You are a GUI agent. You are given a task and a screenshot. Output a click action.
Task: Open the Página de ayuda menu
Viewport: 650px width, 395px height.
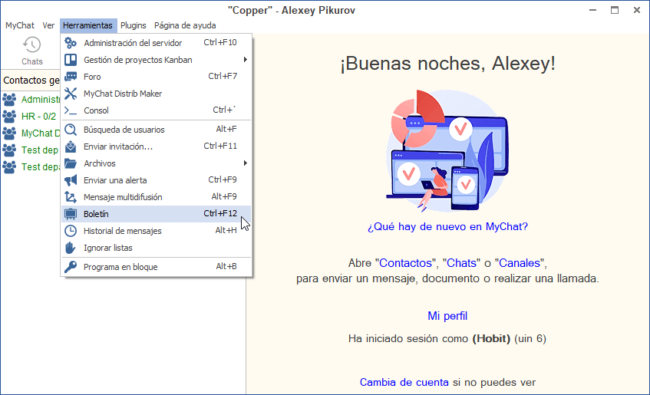tap(185, 25)
